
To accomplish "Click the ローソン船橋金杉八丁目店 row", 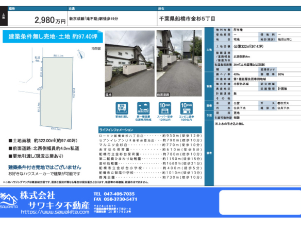I will (x=150, y=136).
